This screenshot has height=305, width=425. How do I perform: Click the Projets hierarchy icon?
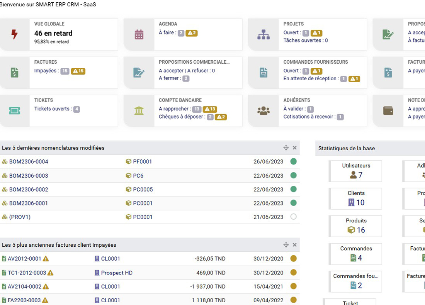[x=263, y=35]
